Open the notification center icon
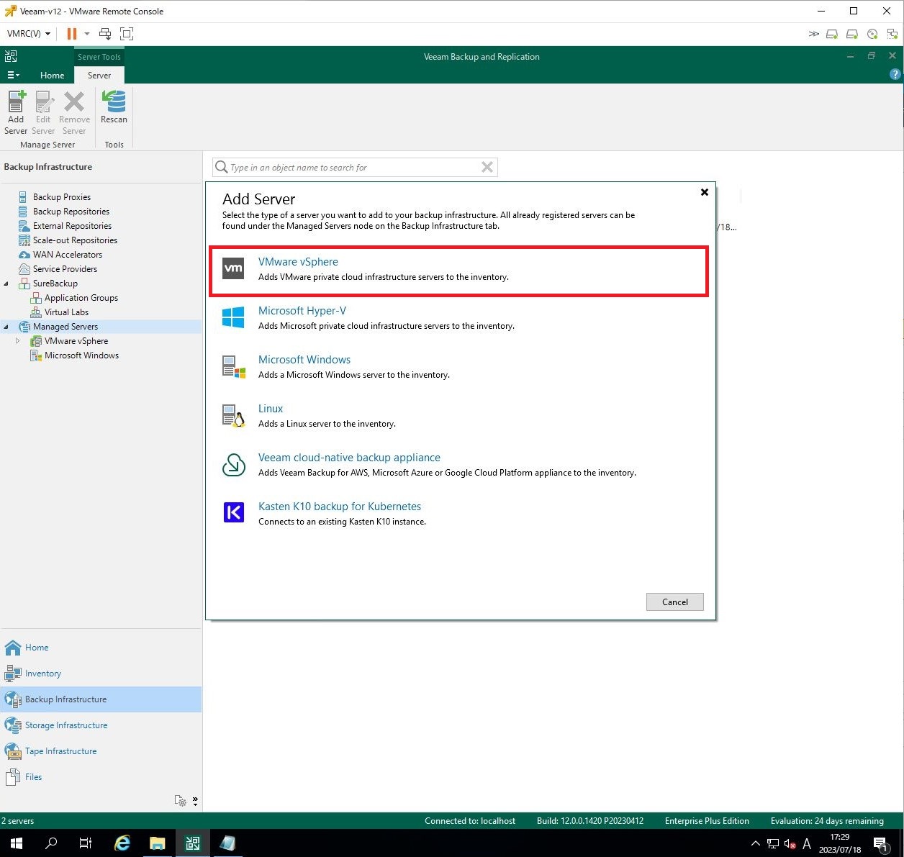 click(x=881, y=843)
